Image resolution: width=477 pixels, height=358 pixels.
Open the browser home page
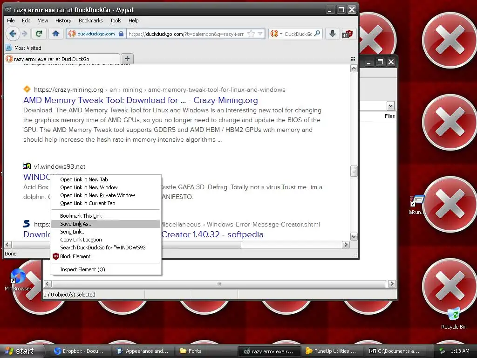[56, 34]
